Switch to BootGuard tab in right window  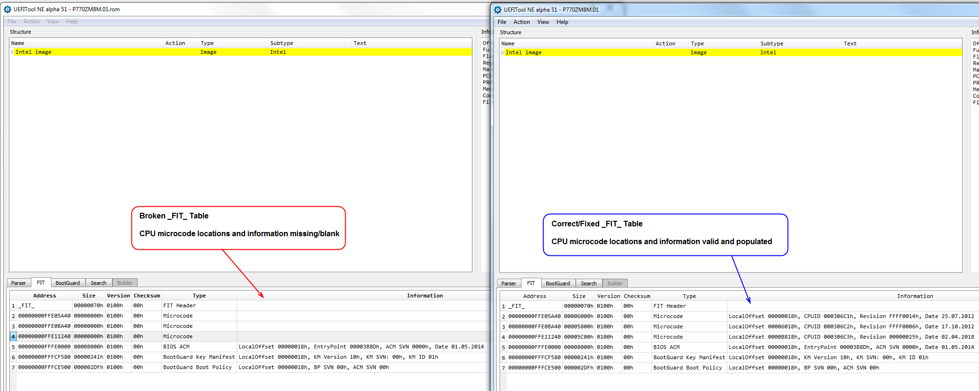558,283
